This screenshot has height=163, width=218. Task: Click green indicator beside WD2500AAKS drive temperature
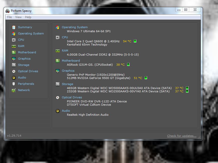[187, 91]
